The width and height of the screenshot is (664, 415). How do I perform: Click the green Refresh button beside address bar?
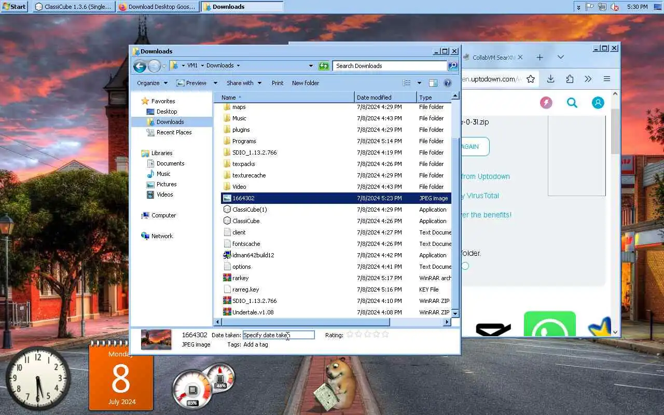click(324, 65)
